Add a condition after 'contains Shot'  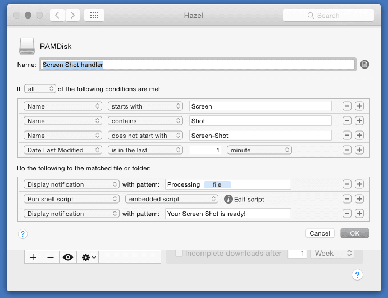coord(359,121)
